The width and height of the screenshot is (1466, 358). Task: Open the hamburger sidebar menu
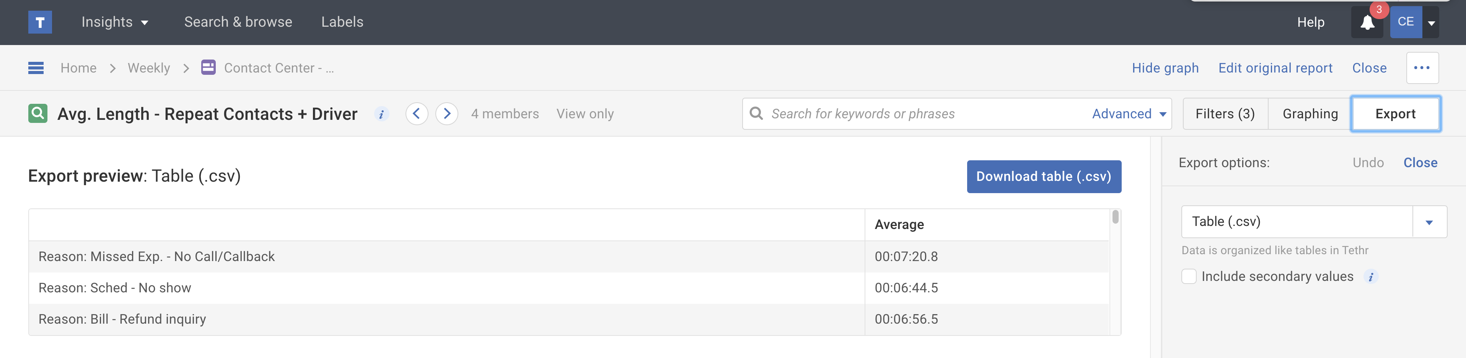[x=36, y=68]
